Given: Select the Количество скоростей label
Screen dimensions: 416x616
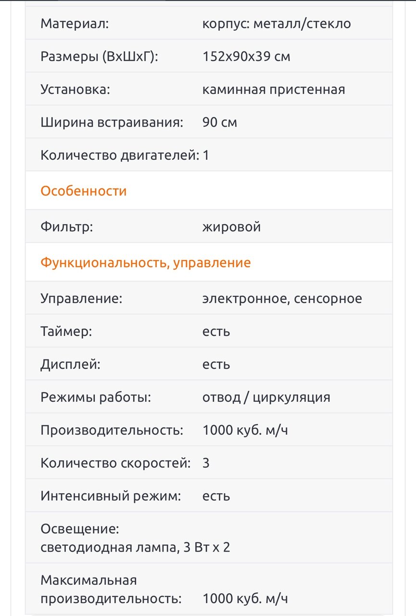Looking at the screenshot, I should 115,463.
